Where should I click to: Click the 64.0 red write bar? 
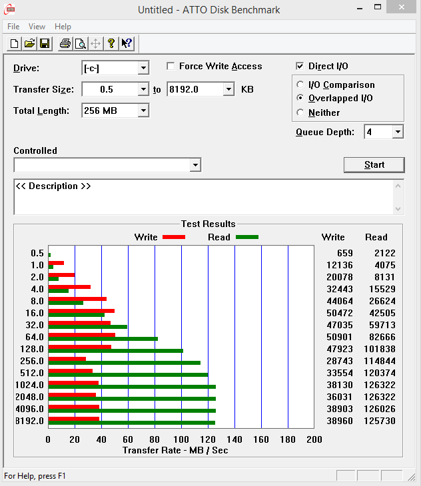[x=82, y=335]
